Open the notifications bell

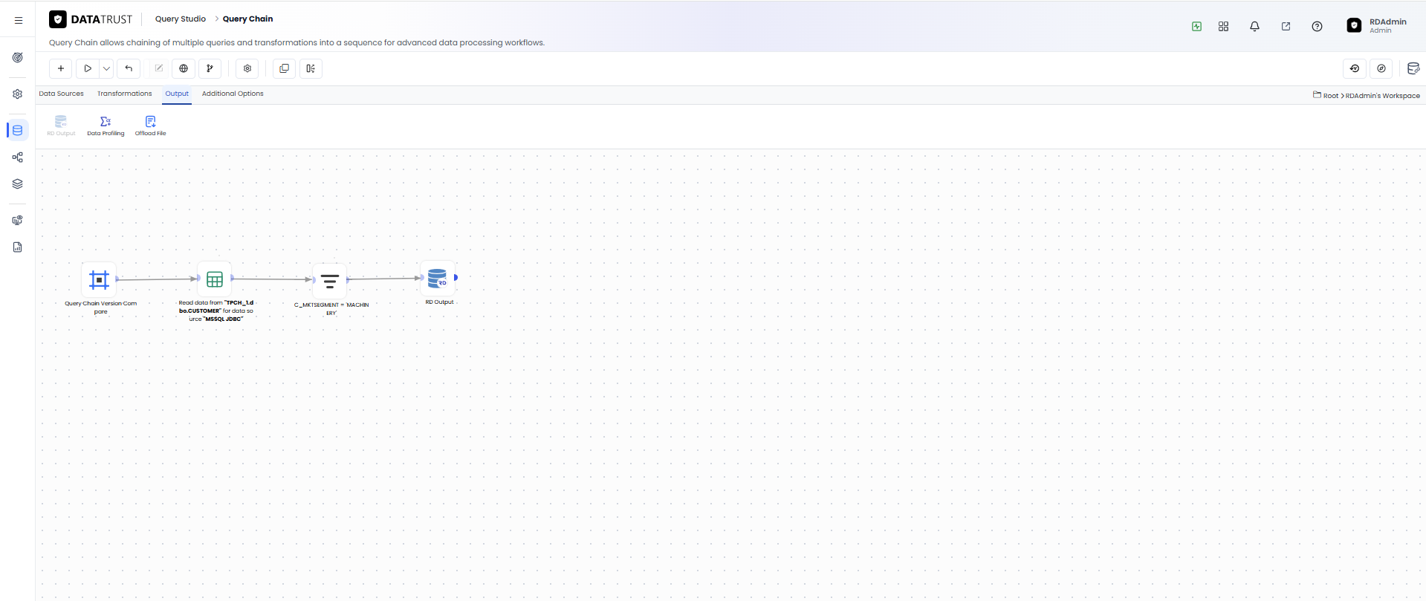pyautogui.click(x=1254, y=27)
